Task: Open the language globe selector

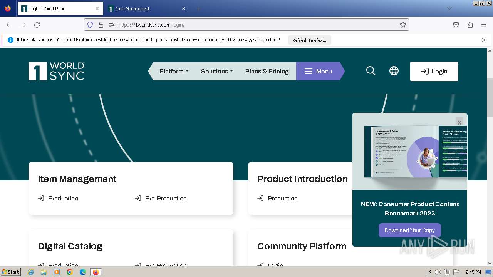Action: [394, 71]
